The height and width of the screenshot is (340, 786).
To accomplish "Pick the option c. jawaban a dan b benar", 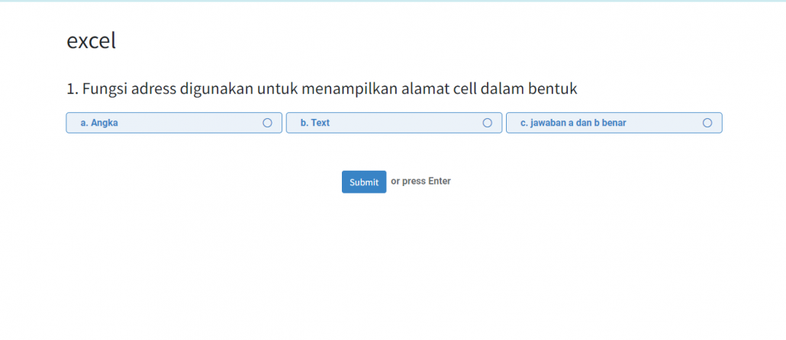I will tap(614, 123).
